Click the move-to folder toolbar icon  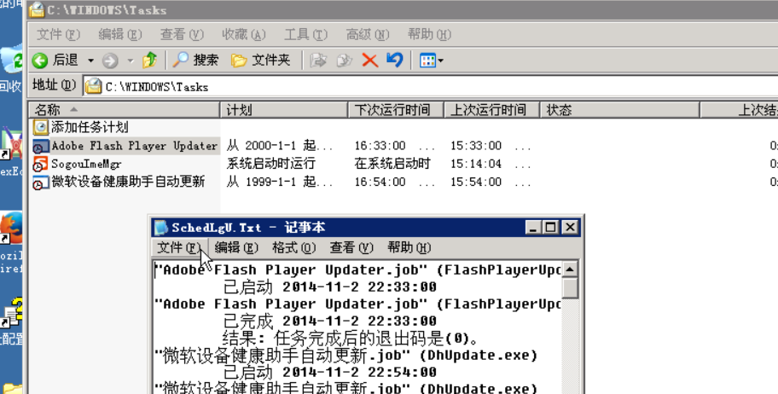(318, 61)
